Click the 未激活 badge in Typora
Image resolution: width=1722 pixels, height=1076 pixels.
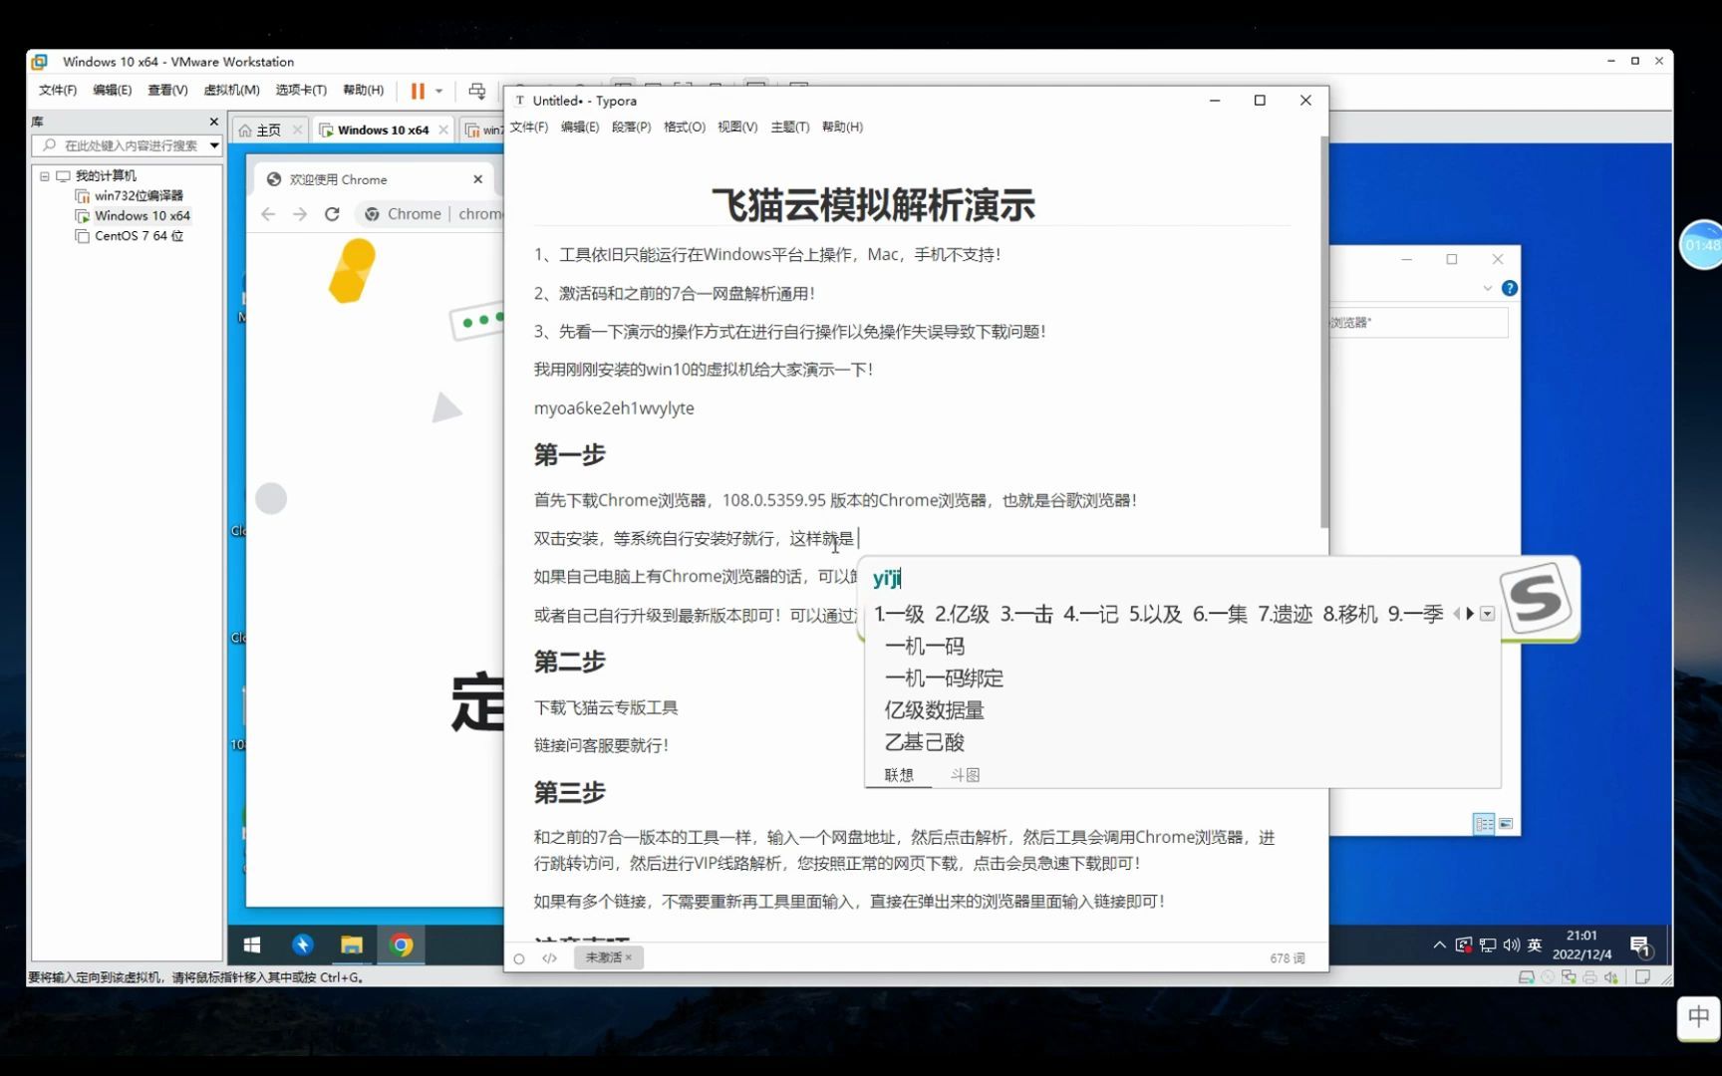click(608, 957)
